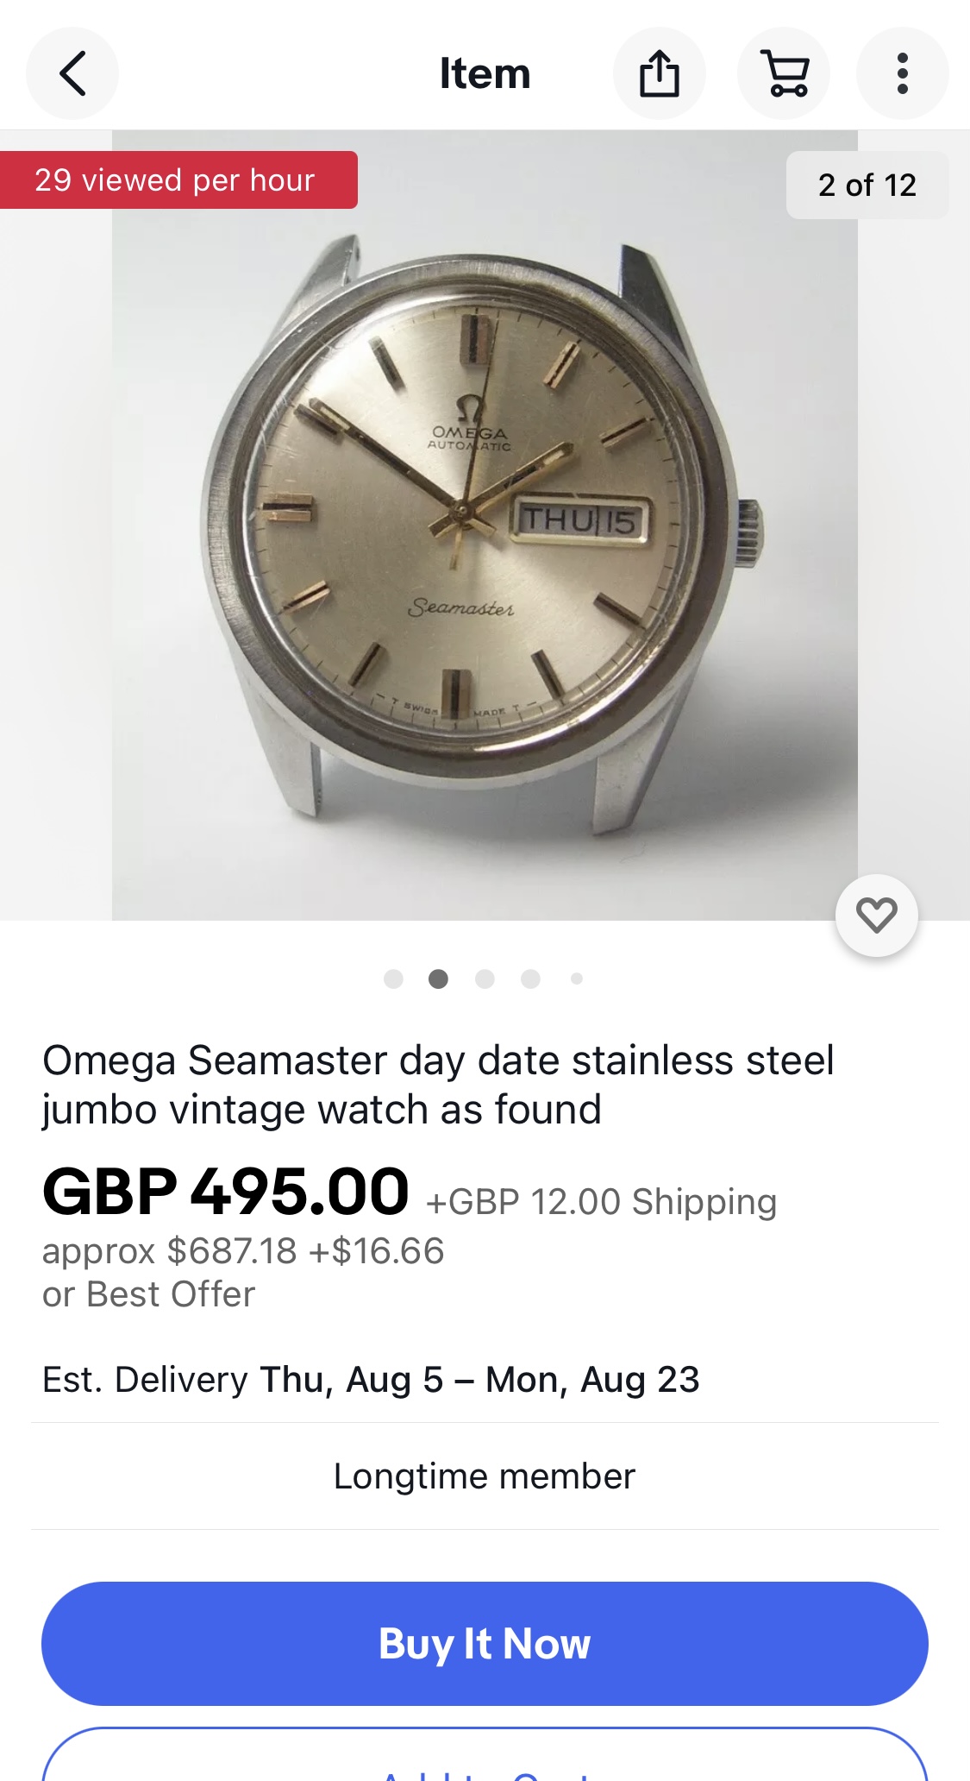
Task: Tap the GBP 12.00 Shipping info
Action: click(x=602, y=1202)
